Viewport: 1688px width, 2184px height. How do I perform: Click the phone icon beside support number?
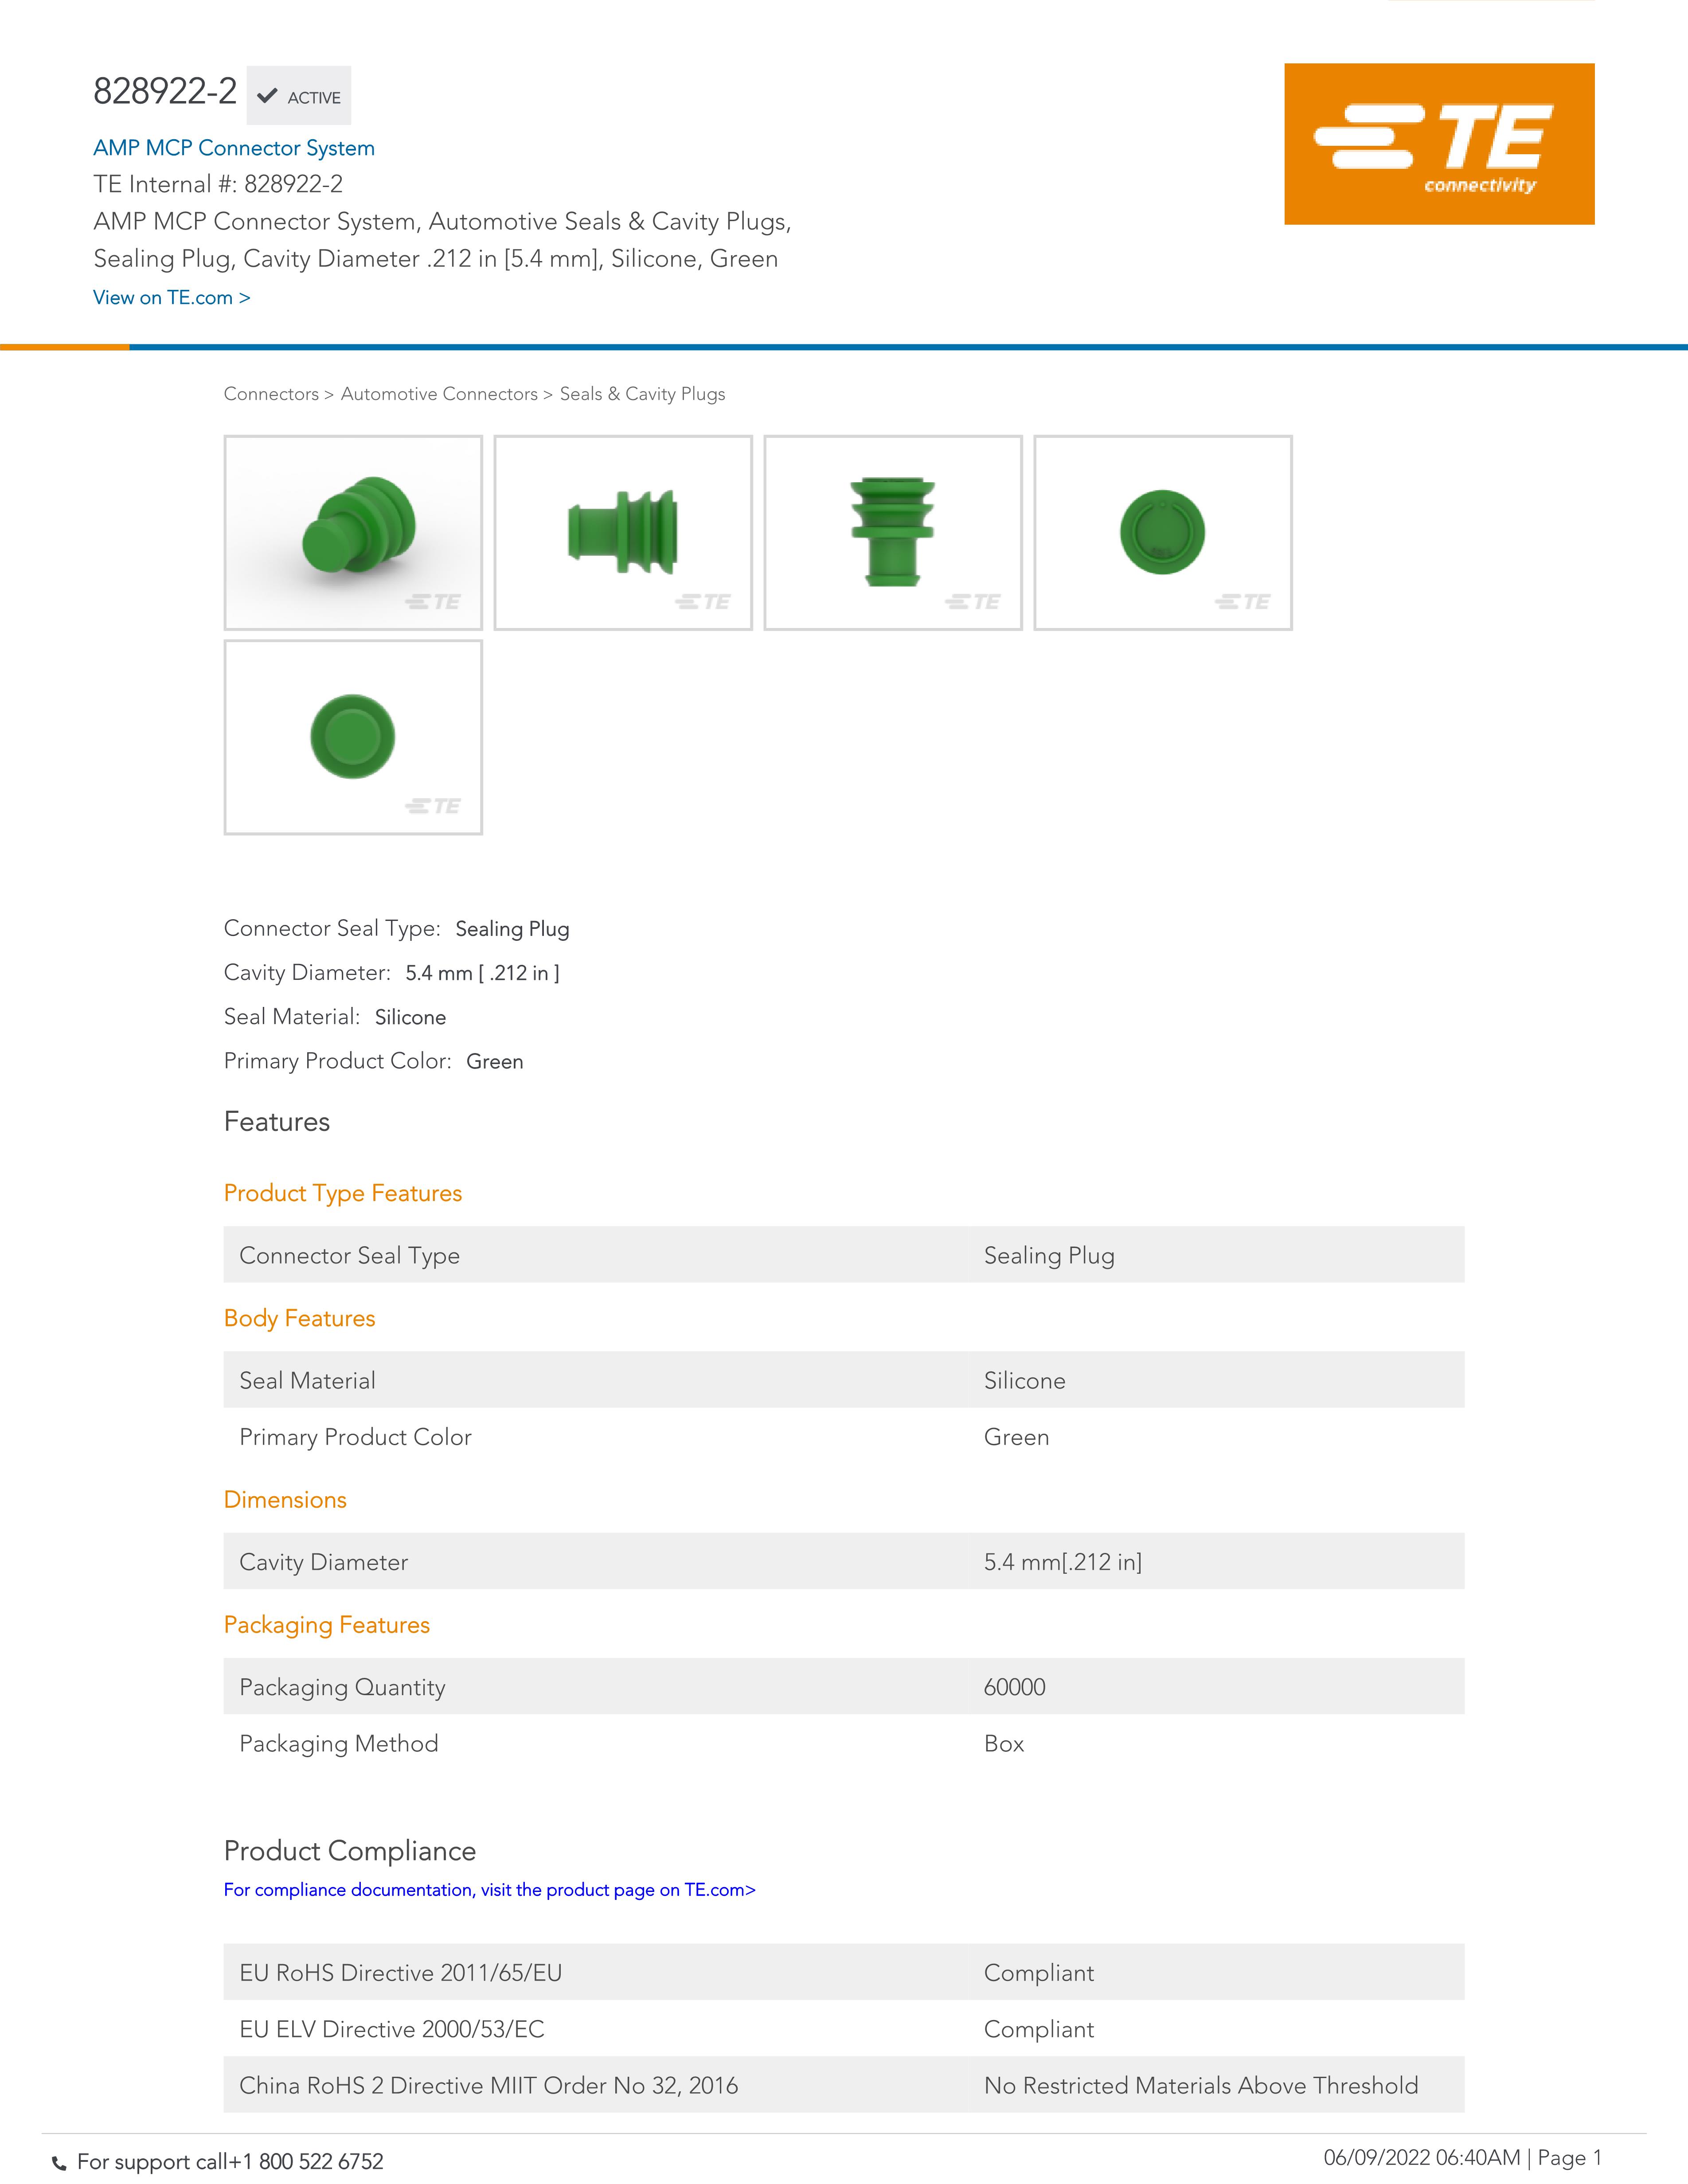click(x=59, y=2163)
